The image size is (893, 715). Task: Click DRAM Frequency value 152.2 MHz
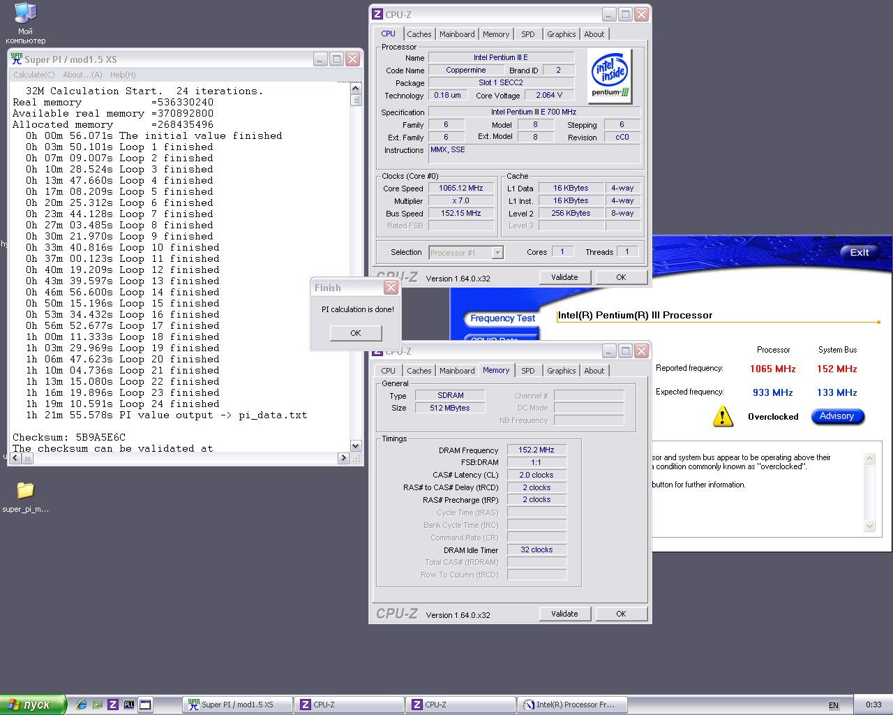536,450
